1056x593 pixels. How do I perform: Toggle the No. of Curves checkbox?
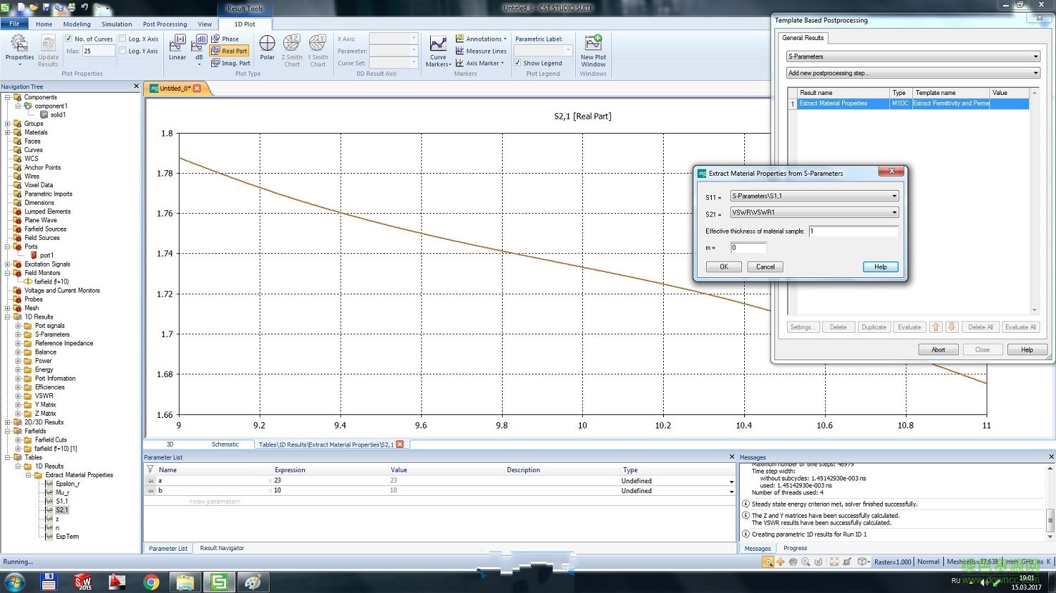click(x=68, y=39)
